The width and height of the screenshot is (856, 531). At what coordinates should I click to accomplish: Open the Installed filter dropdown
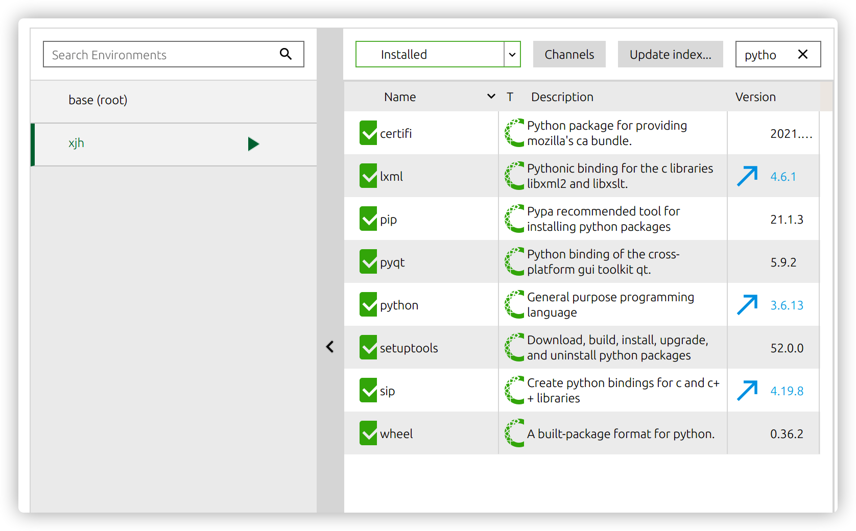click(x=438, y=54)
